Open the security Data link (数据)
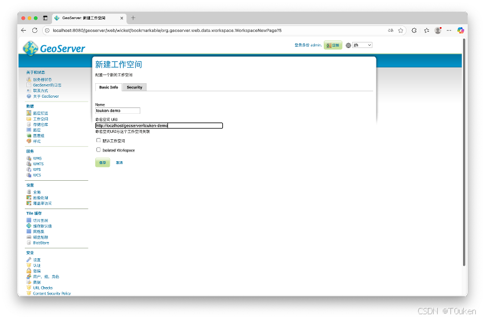 click(37, 282)
